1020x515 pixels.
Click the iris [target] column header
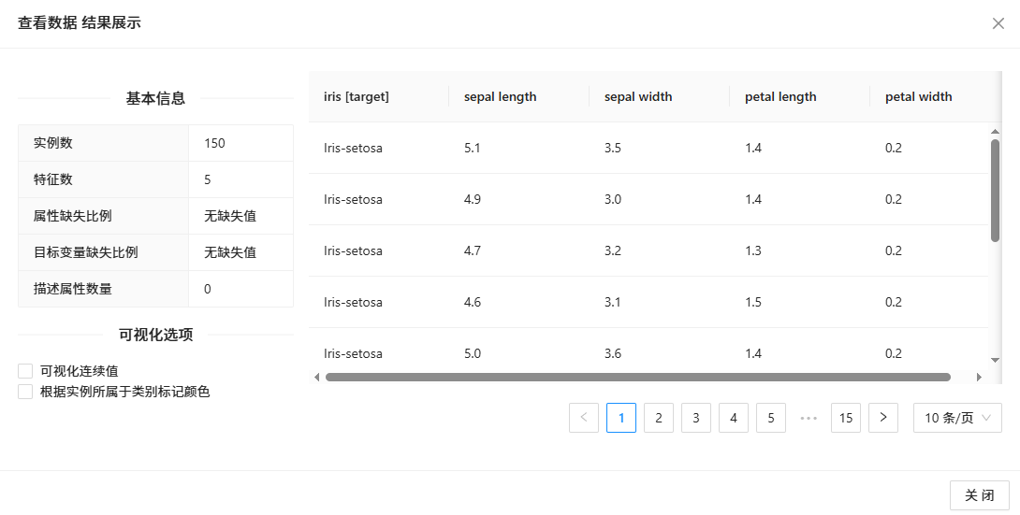click(x=357, y=96)
